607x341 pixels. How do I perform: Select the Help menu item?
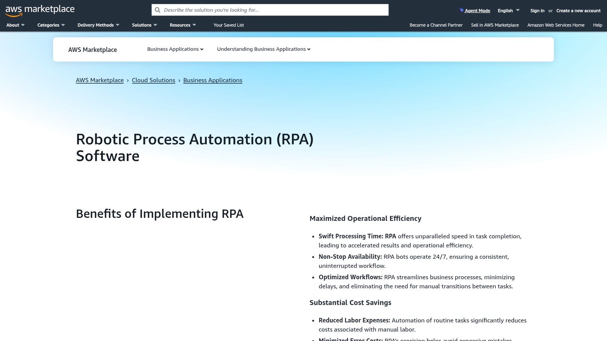[597, 25]
